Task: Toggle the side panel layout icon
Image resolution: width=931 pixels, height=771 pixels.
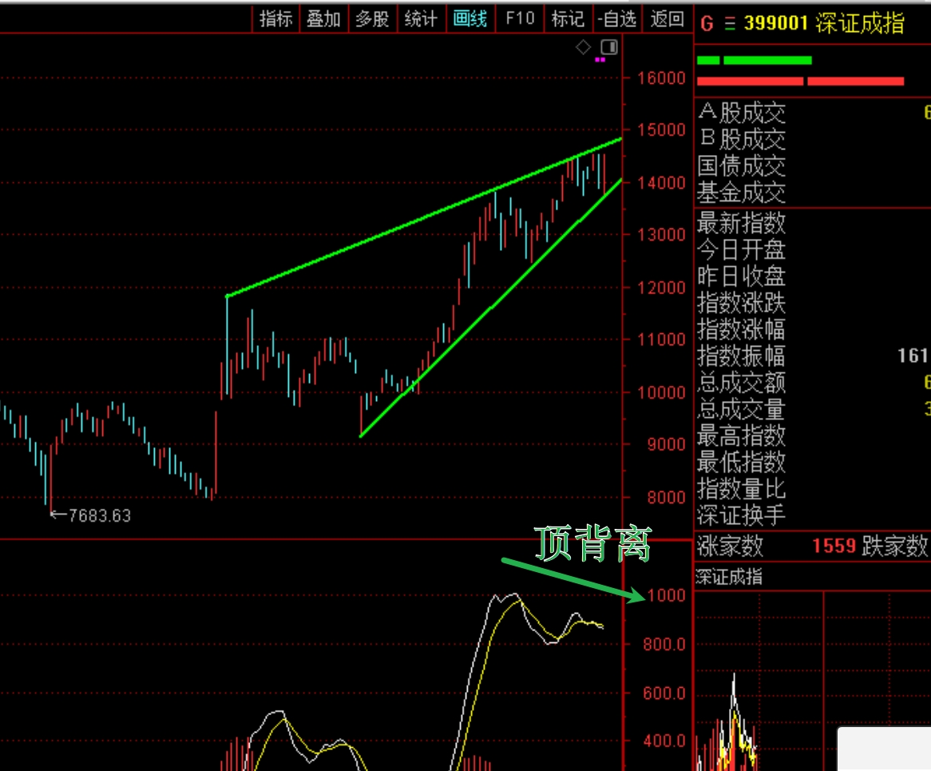Action: pyautogui.click(x=609, y=46)
